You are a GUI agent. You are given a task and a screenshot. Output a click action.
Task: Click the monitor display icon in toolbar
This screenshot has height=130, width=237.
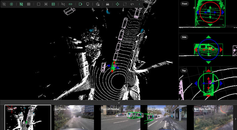(88, 4)
